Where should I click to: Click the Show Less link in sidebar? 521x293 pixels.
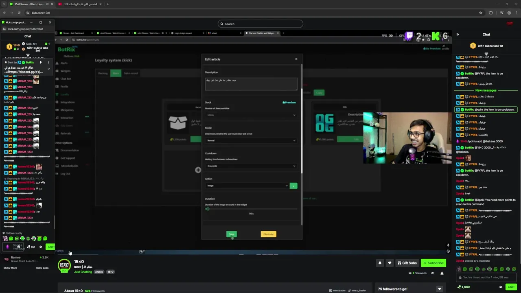click(x=42, y=268)
